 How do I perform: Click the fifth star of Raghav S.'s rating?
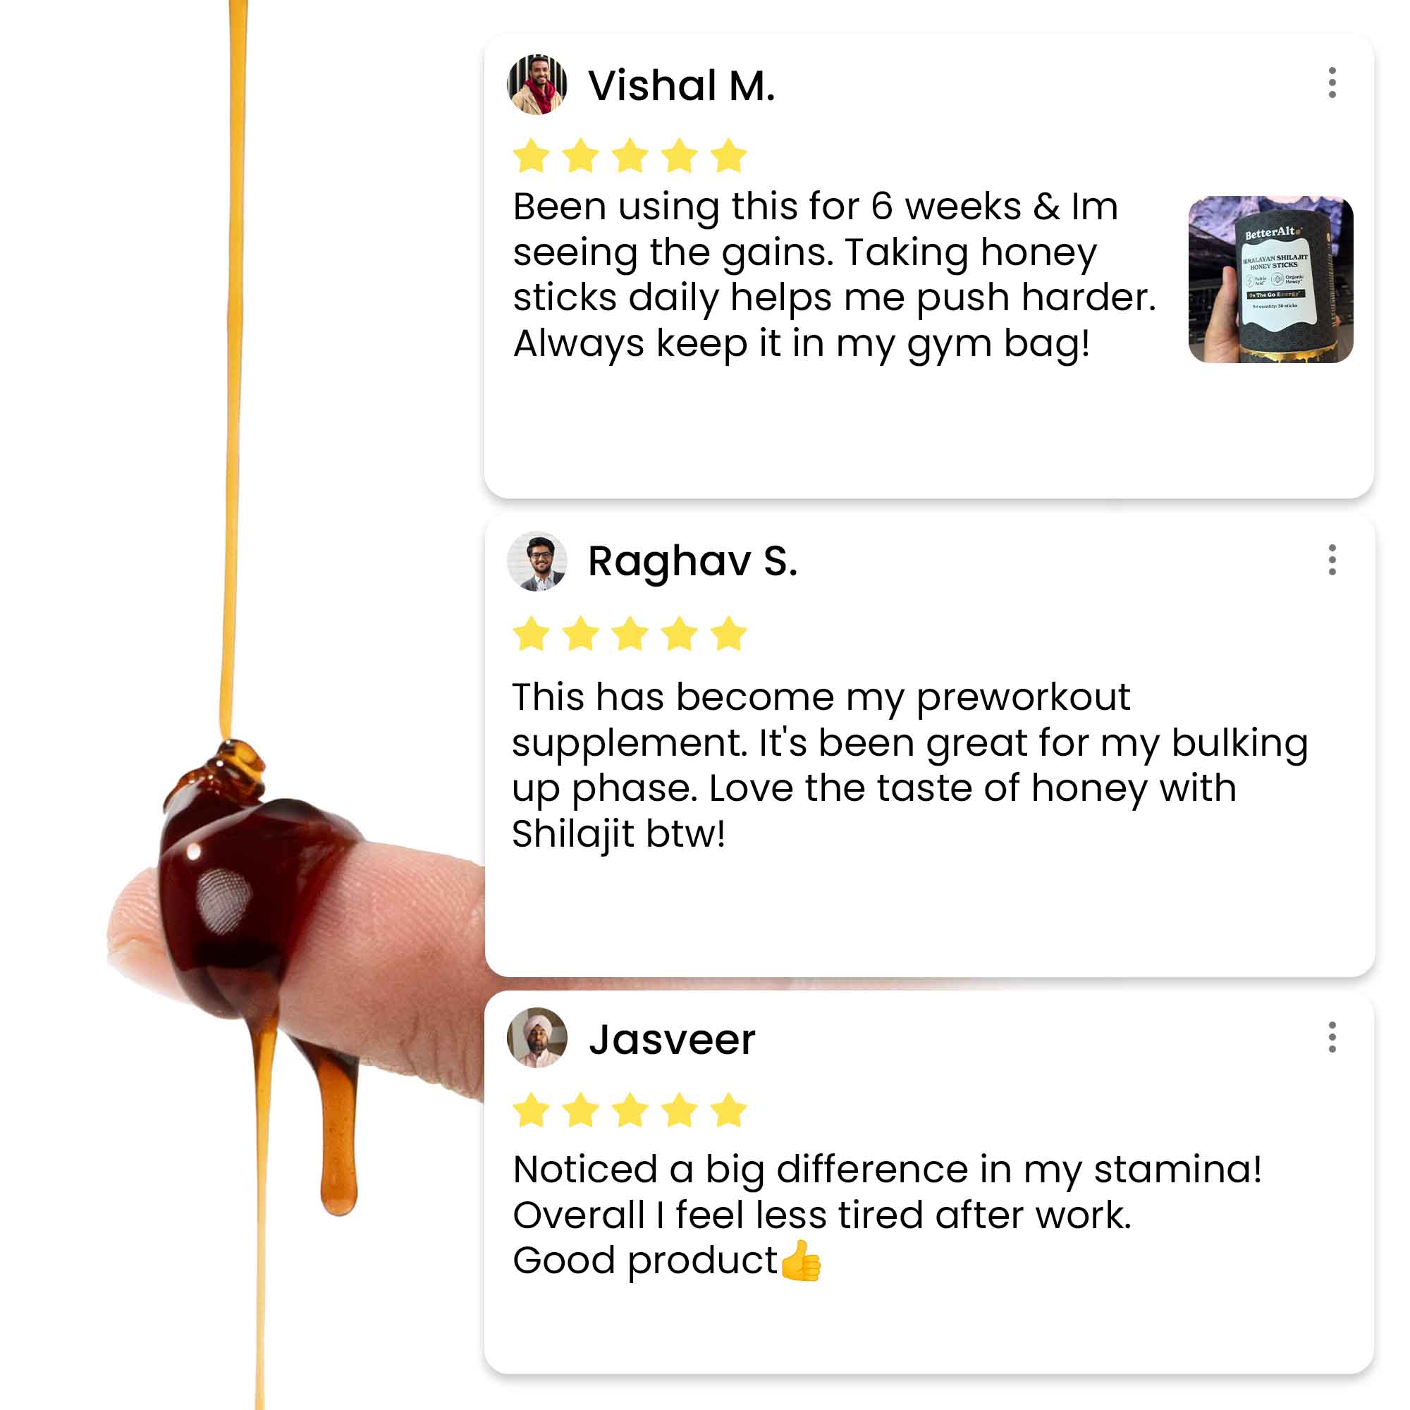pyautogui.click(x=728, y=634)
